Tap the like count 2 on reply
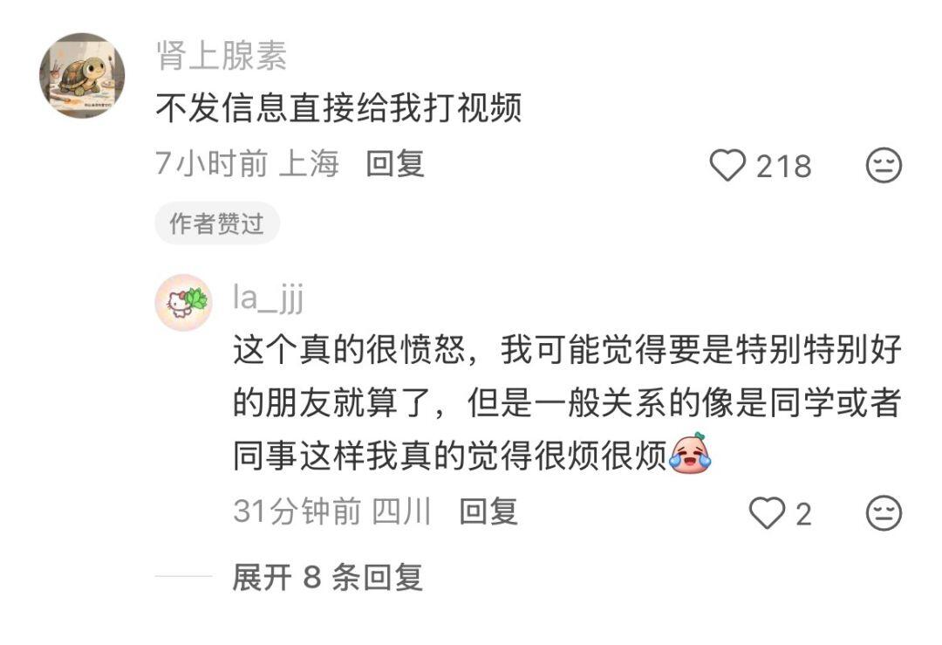 803,514
